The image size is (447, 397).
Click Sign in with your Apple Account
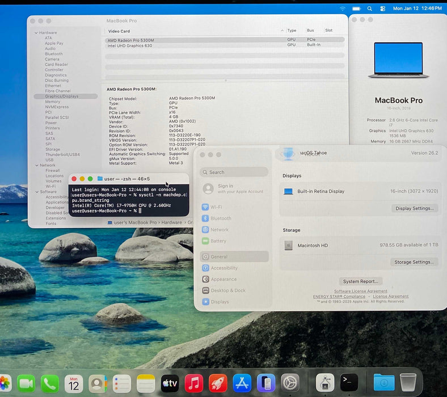(233, 188)
